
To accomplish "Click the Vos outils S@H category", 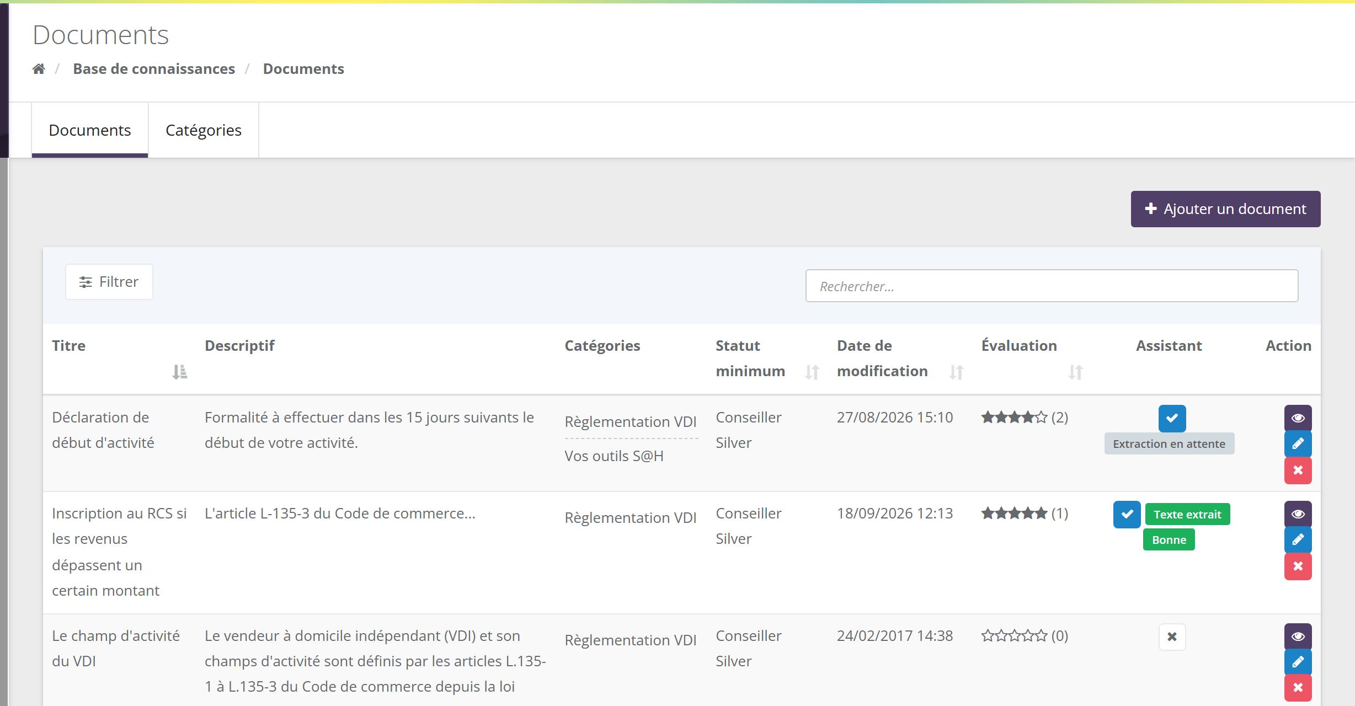I will coord(614,456).
